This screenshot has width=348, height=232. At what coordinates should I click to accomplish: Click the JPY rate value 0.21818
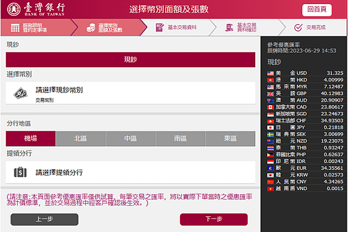point(333,127)
